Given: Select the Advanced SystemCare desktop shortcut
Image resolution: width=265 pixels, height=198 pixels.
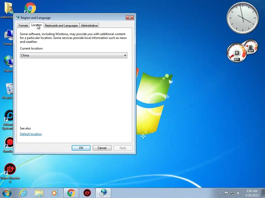Looking at the screenshot, I should 8,120.
